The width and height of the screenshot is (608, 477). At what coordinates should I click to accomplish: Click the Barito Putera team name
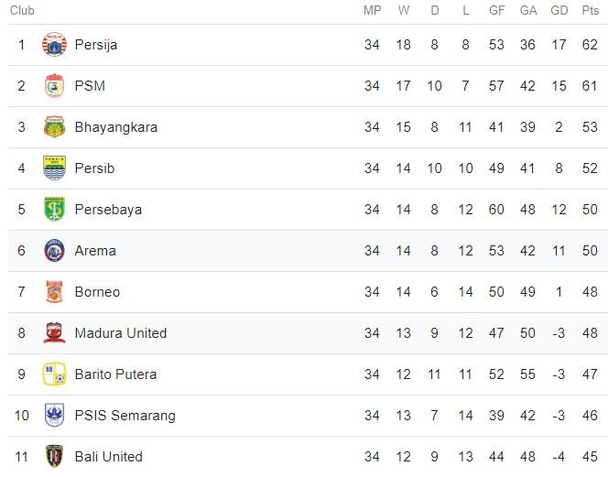115,374
